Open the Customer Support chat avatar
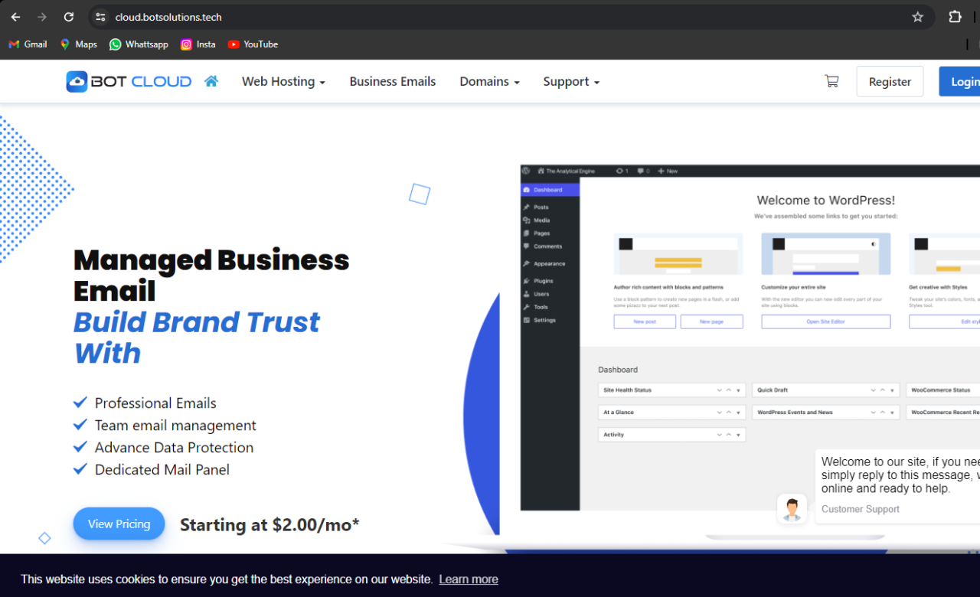The image size is (980, 597). [x=792, y=509]
